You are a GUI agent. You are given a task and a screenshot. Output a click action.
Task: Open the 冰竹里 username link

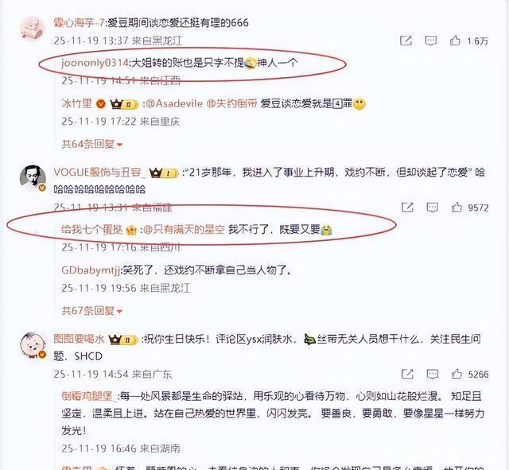pos(77,103)
